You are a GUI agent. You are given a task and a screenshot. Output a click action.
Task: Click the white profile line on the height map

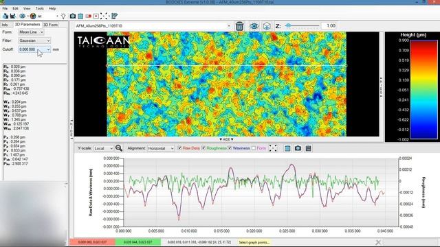click(x=226, y=66)
